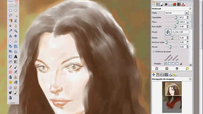Select the Heal tool

(x=10, y=82)
